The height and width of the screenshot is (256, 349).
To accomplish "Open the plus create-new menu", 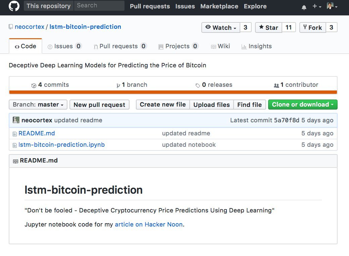I will tap(317, 6).
